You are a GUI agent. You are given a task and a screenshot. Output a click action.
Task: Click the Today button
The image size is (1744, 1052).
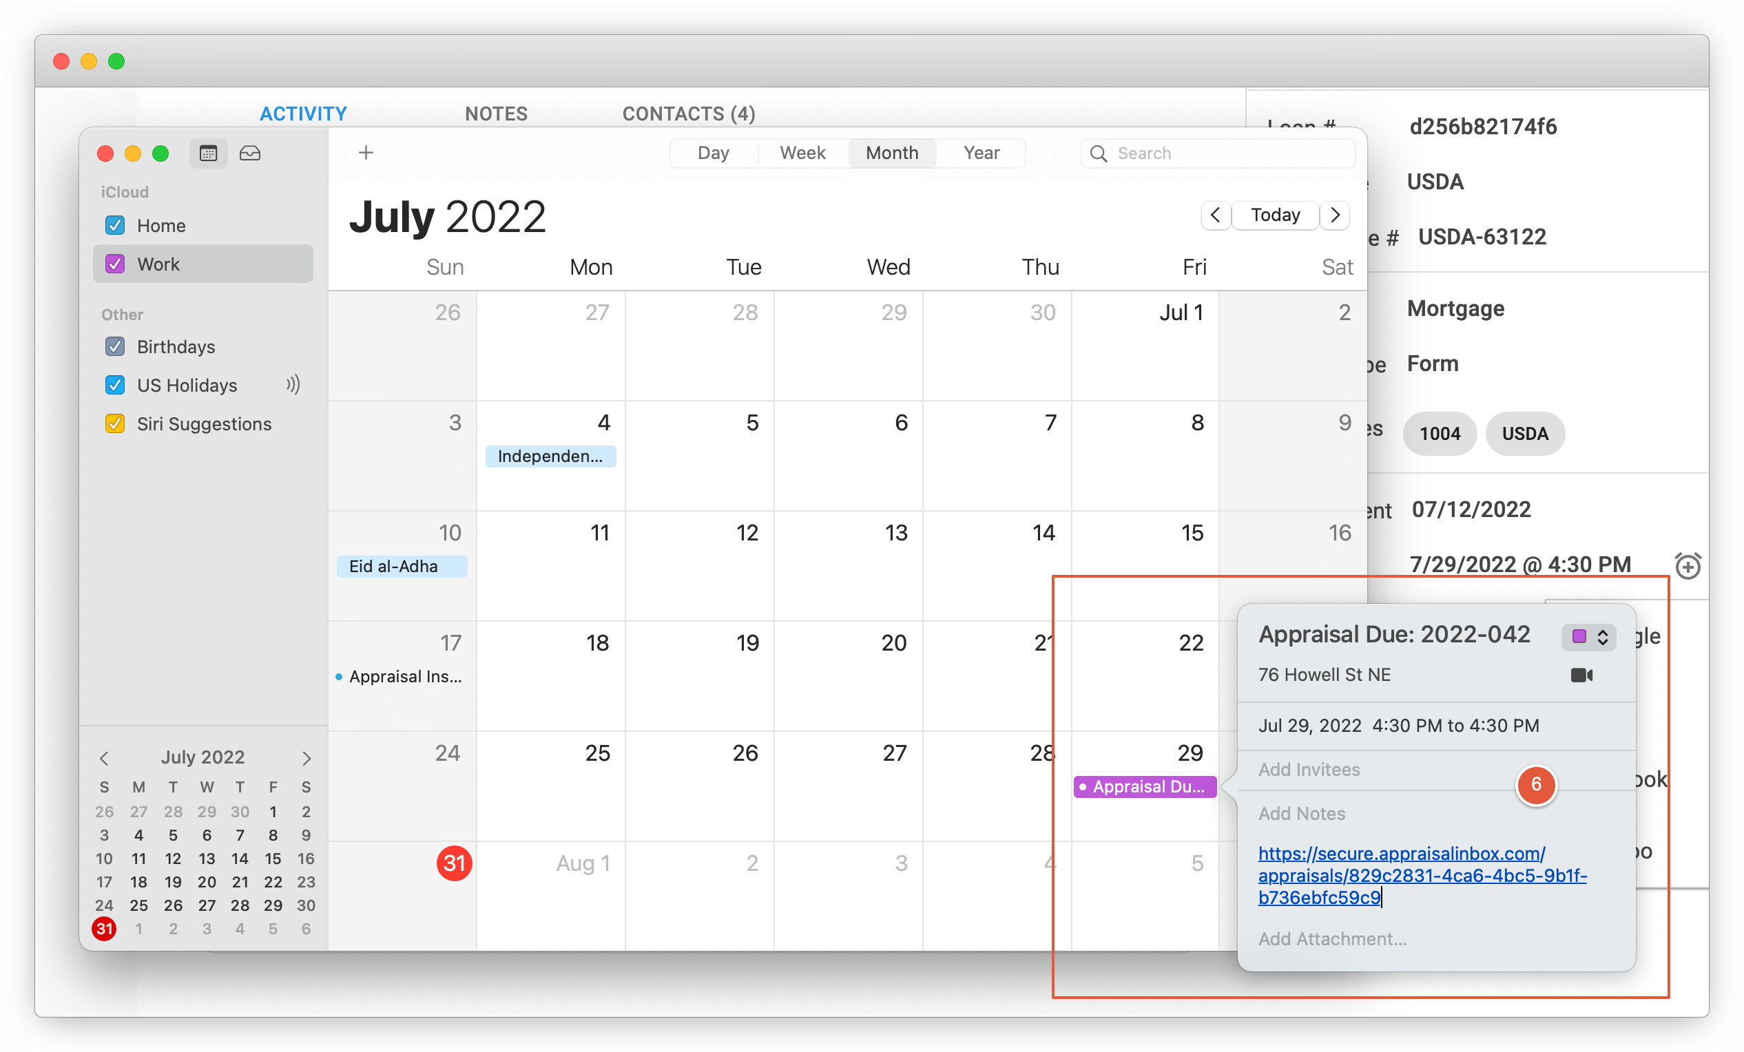[1277, 214]
